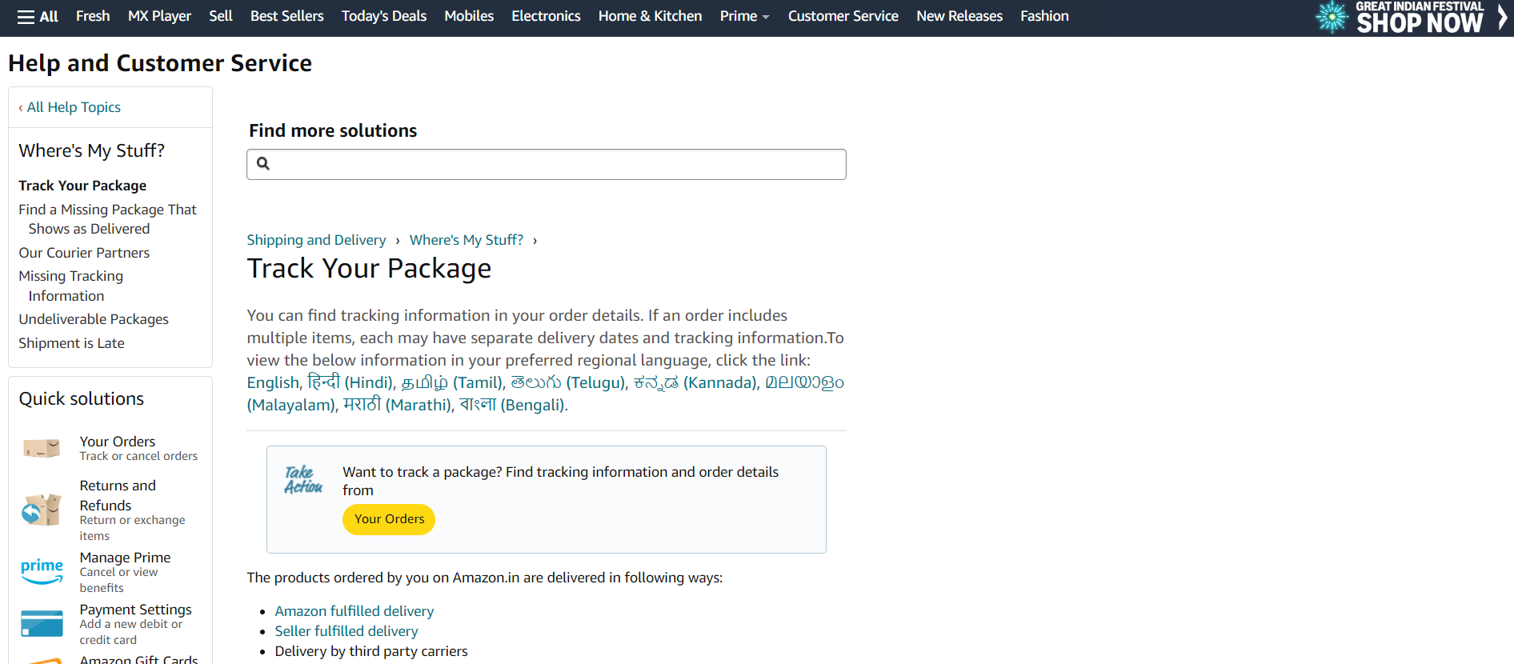This screenshot has height=664, width=1514.
Task: View the page in English
Action: [272, 382]
